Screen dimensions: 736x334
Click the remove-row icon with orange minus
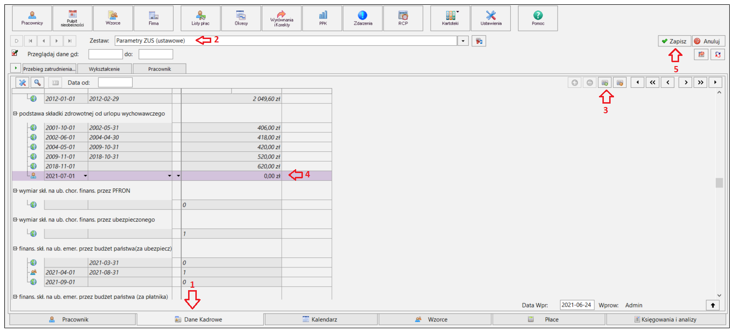620,82
